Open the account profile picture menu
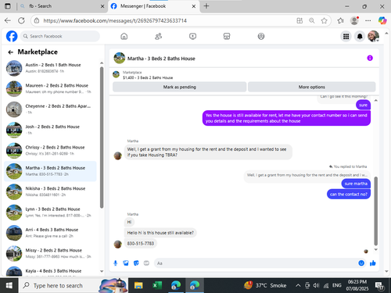391x293 pixels. 373,36
